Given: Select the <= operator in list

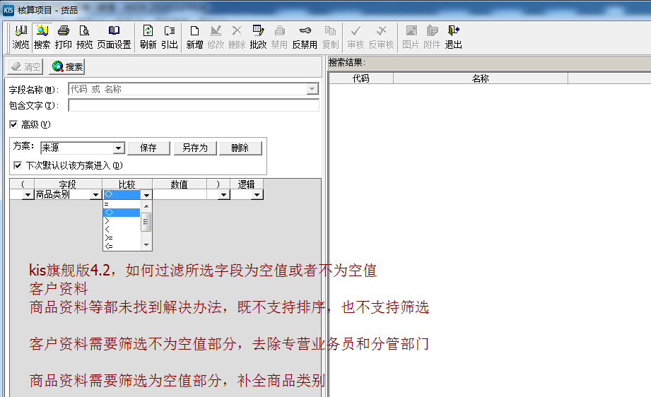Looking at the screenshot, I should (x=122, y=246).
